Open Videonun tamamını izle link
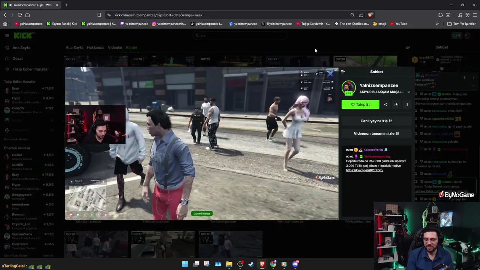The height and width of the screenshot is (270, 480). coord(376,133)
